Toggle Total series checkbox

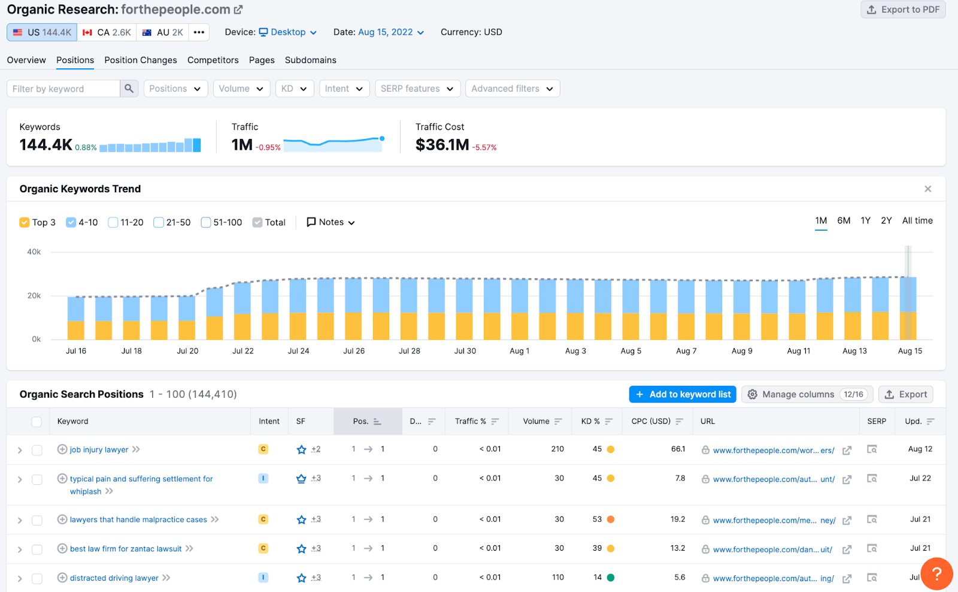(257, 222)
